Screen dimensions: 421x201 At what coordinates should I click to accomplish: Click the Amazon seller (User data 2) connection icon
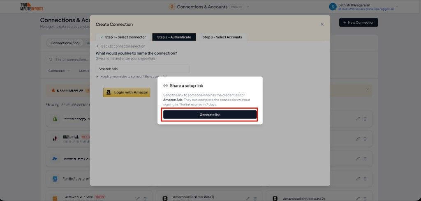coord(275,199)
